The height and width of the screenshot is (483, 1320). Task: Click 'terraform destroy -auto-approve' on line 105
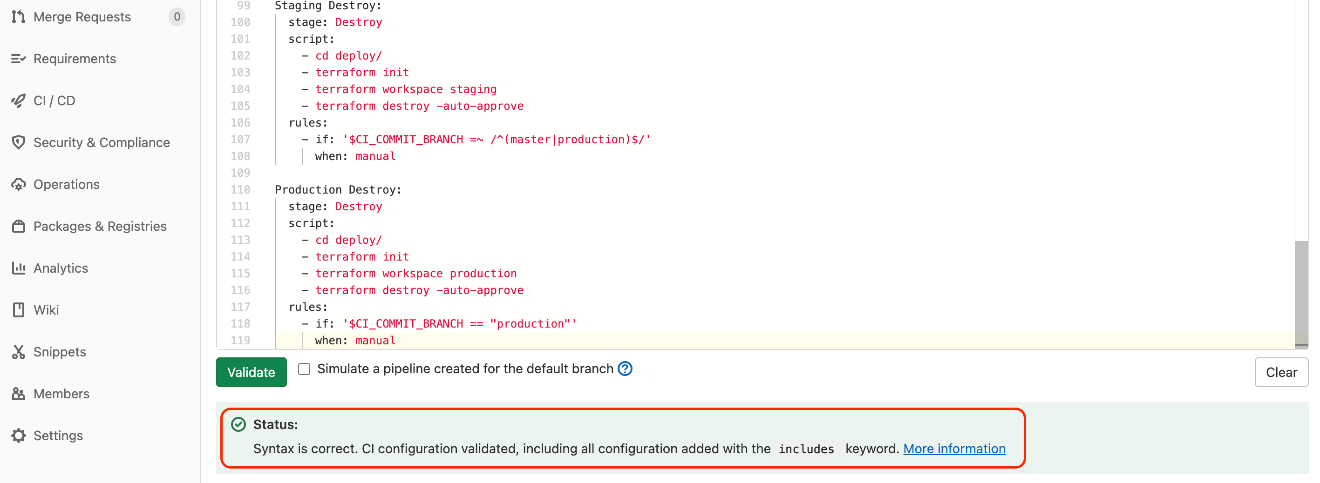coord(419,106)
